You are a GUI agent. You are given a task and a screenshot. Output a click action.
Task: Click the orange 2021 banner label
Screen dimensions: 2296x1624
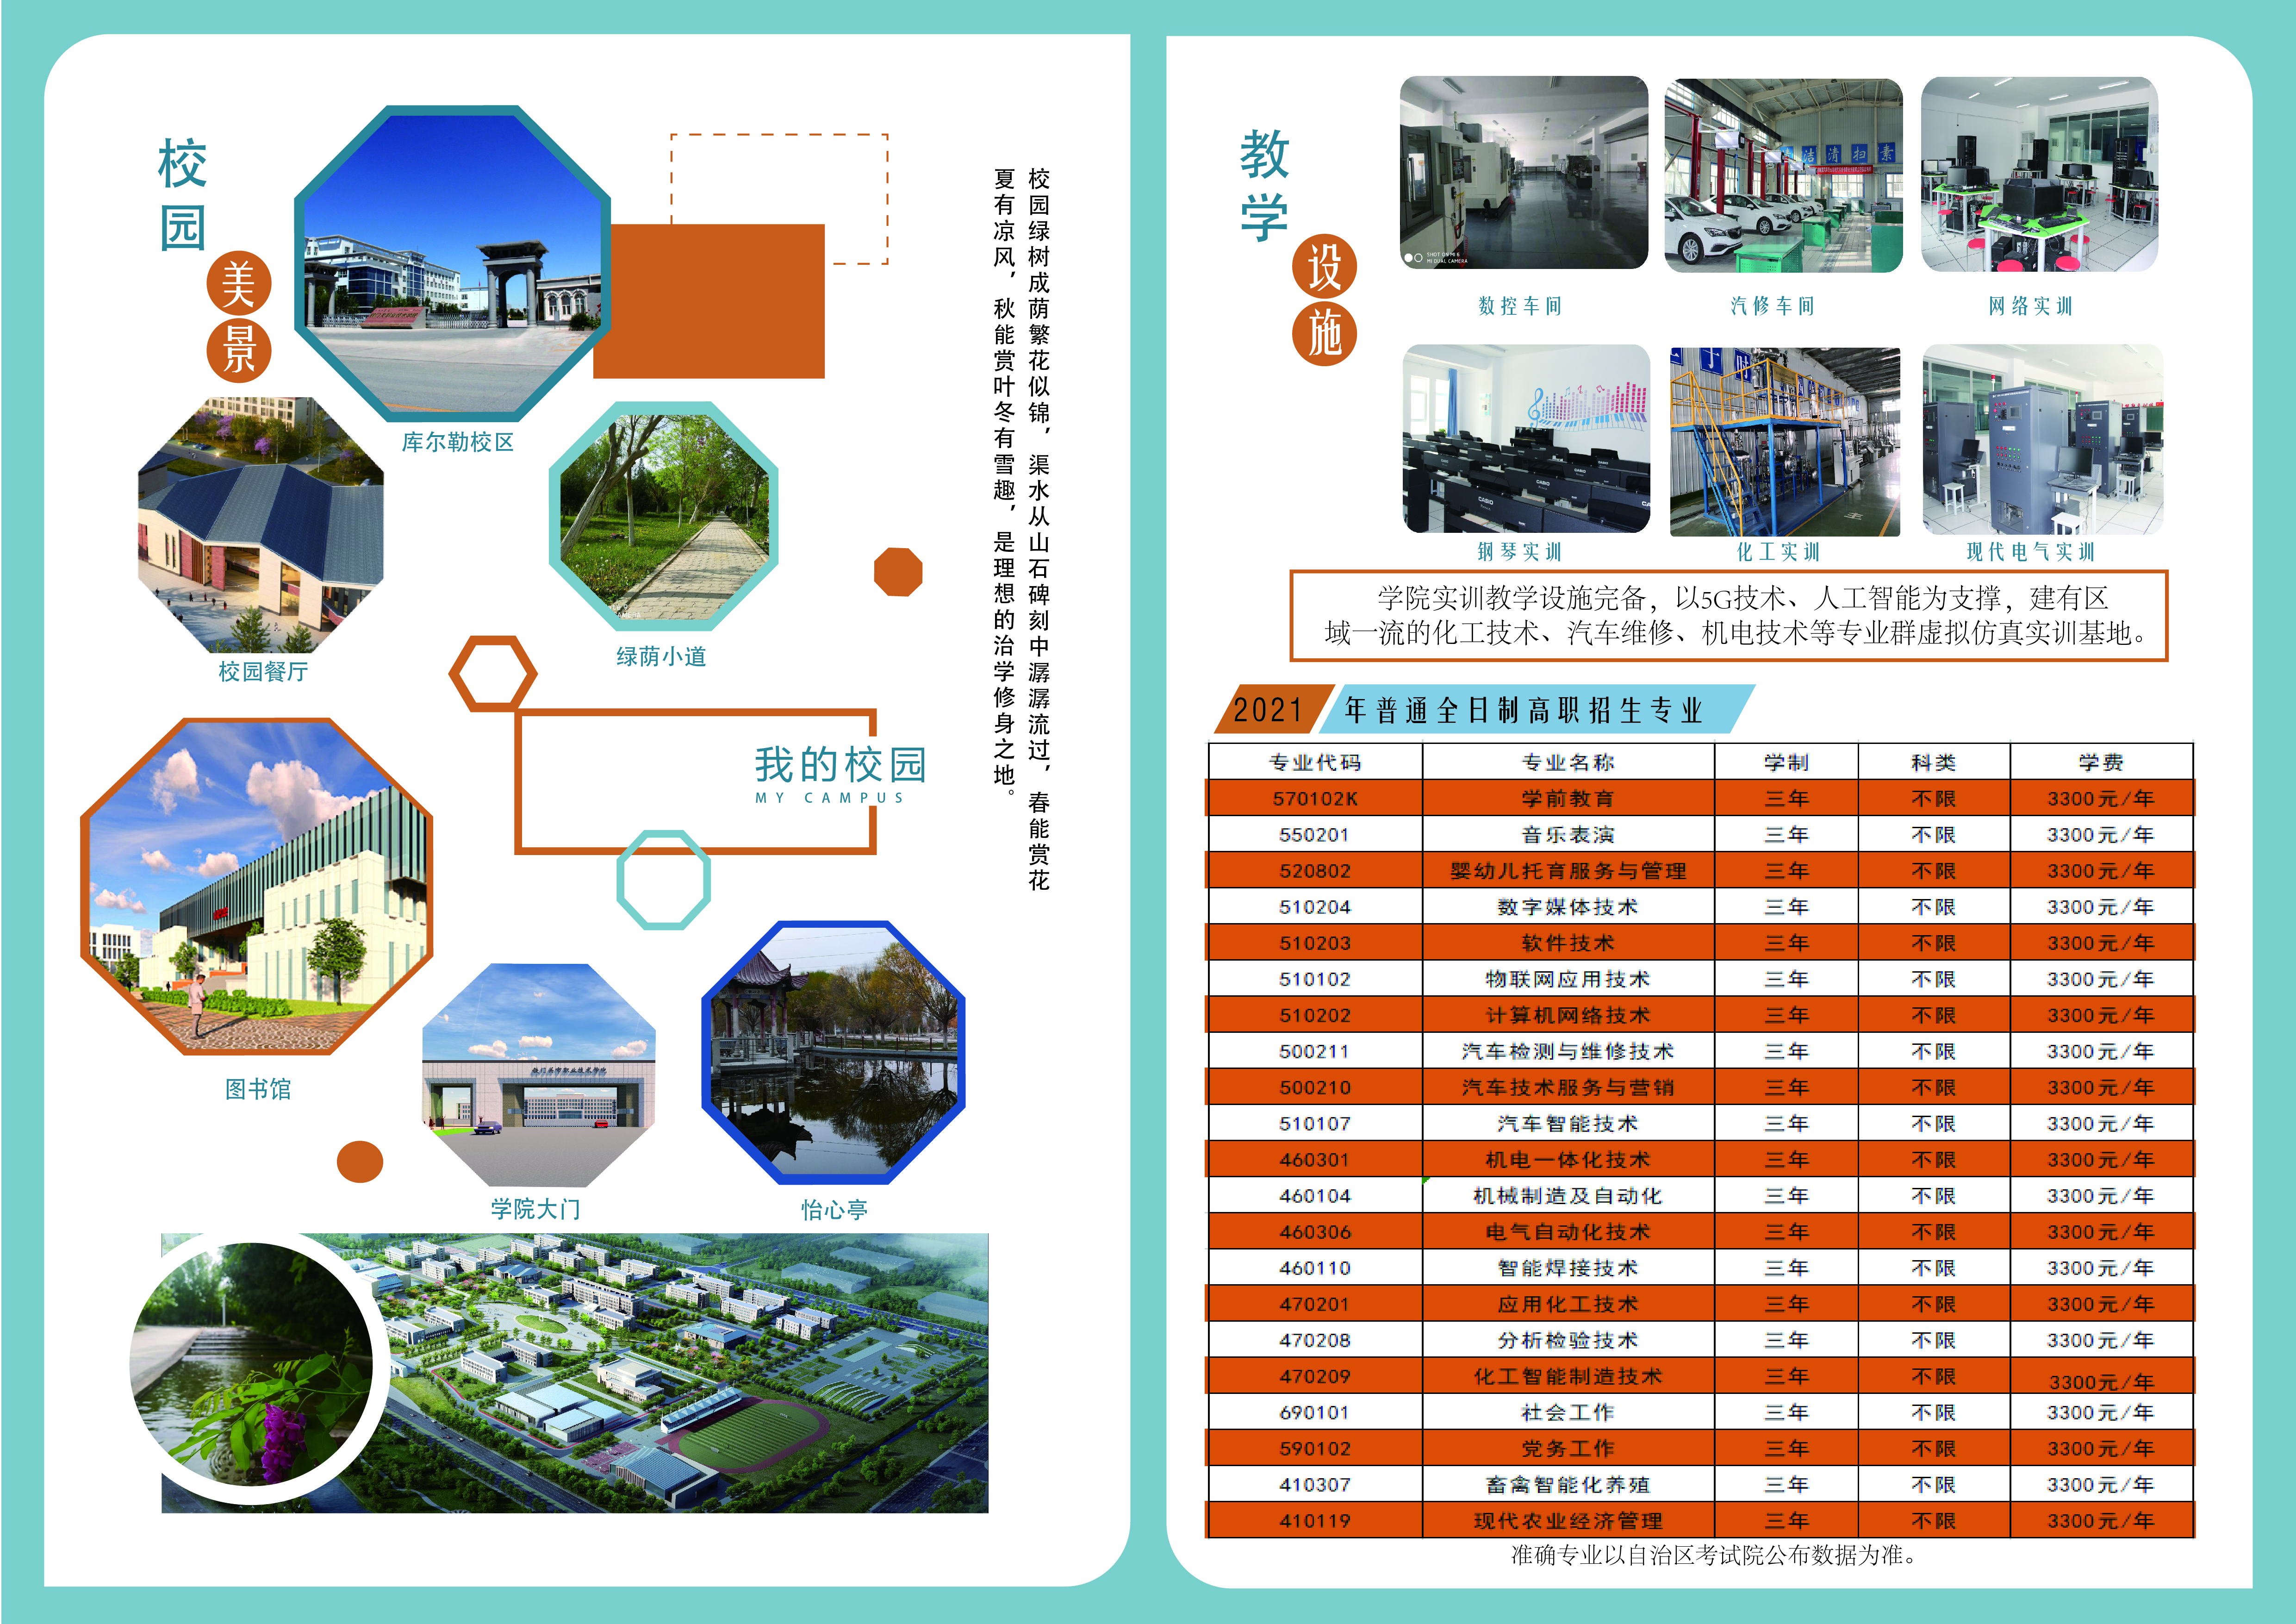1268,710
